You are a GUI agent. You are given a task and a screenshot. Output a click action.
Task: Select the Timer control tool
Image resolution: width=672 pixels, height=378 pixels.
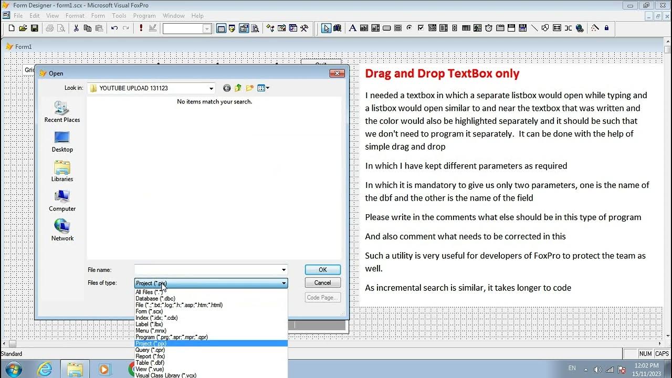[489, 28]
